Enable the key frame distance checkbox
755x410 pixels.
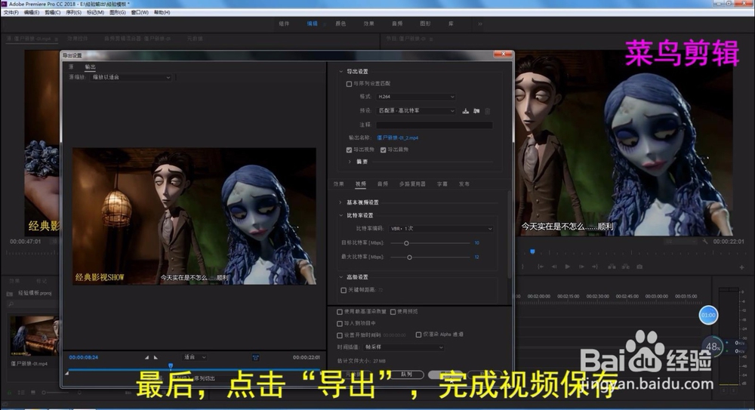344,290
